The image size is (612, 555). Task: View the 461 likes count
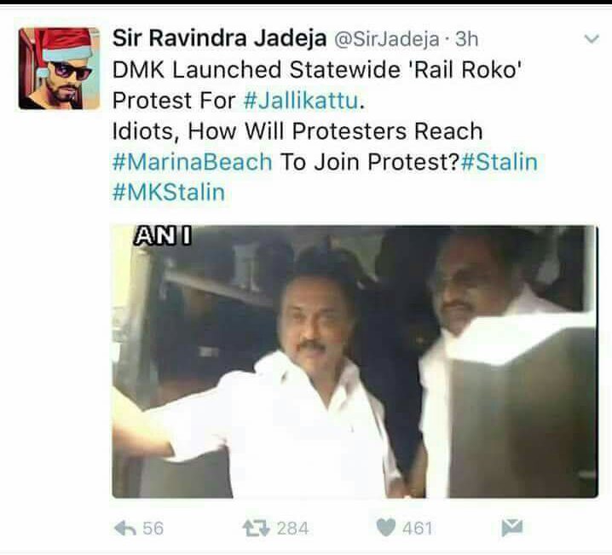click(418, 529)
